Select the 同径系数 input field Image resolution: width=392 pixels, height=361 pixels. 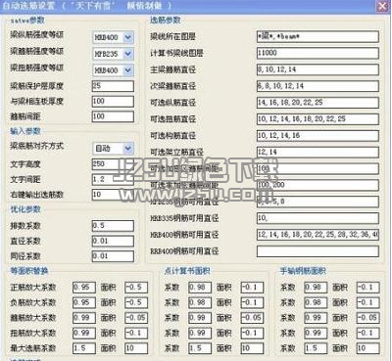tap(113, 256)
